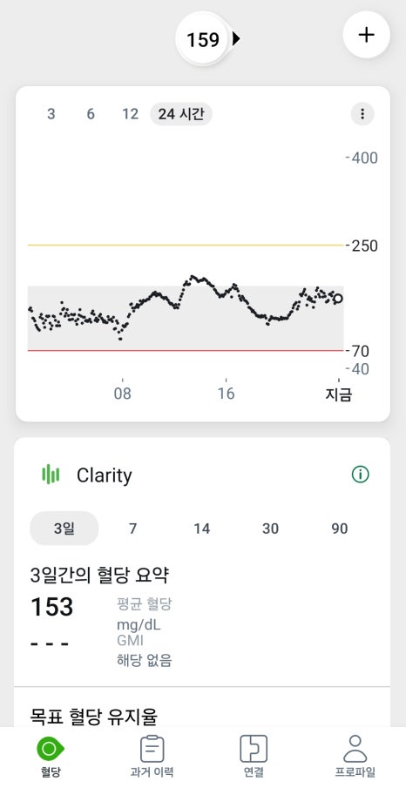Viewport: 406px width, 788px height.
Task: Open the three-dot graph options menu
Action: (x=362, y=114)
